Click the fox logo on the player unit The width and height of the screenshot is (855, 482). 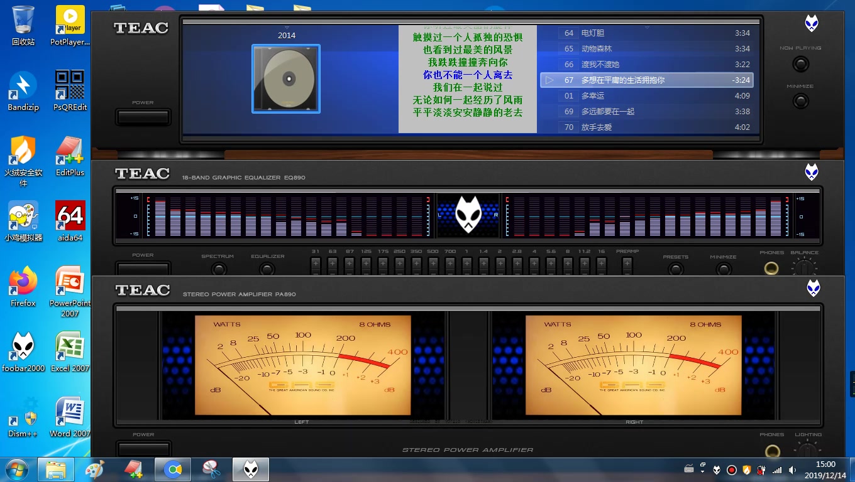812,24
